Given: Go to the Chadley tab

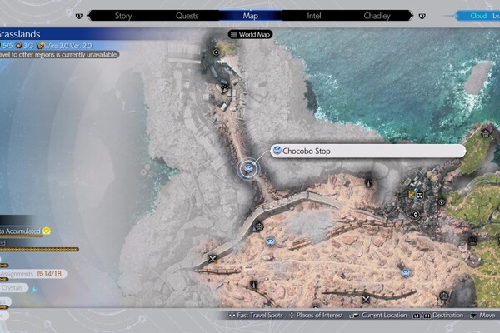Looking at the screenshot, I should point(377,16).
